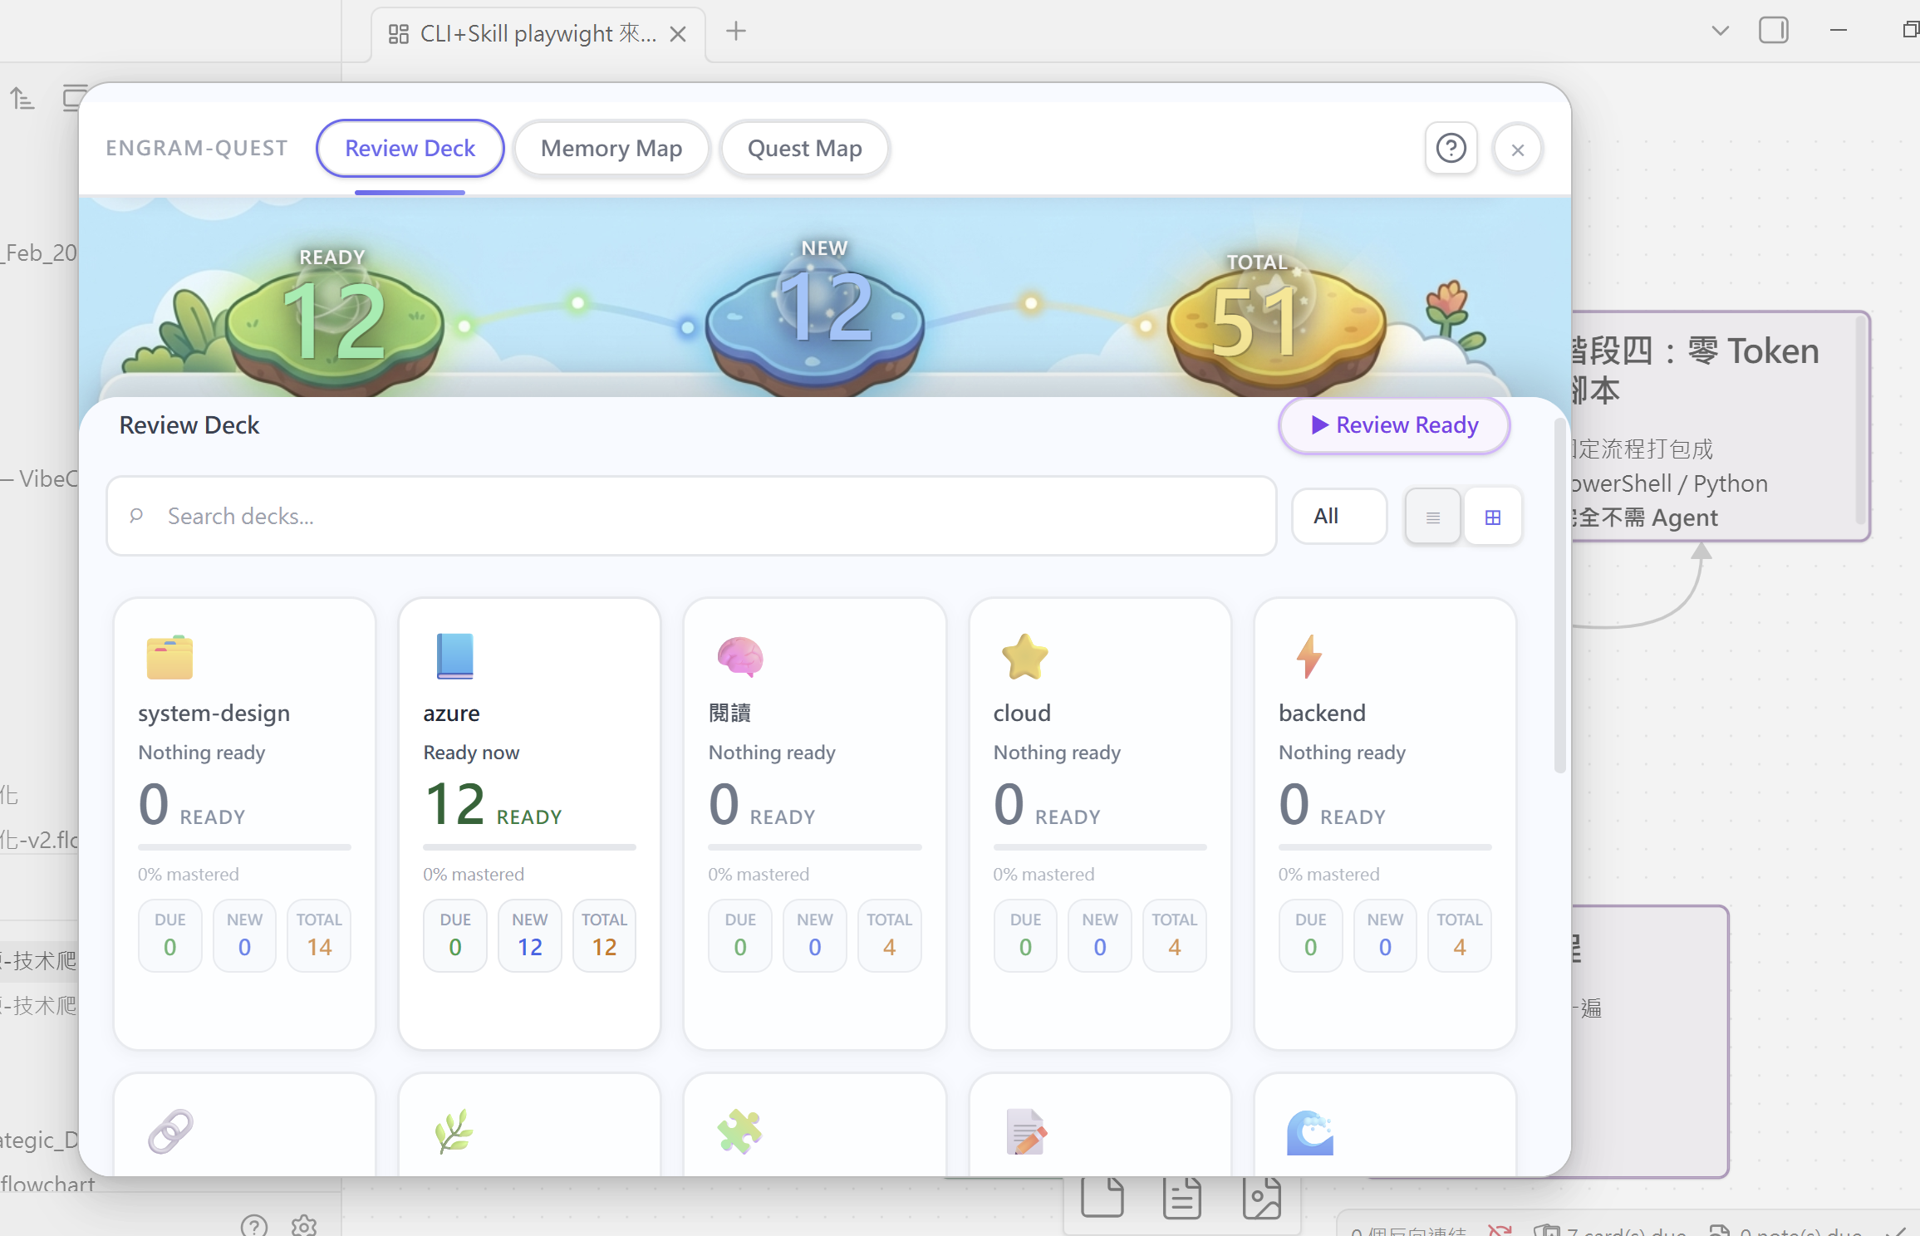The height and width of the screenshot is (1236, 1920).
Task: Click the deck list vertical scrollbar
Action: [1559, 596]
